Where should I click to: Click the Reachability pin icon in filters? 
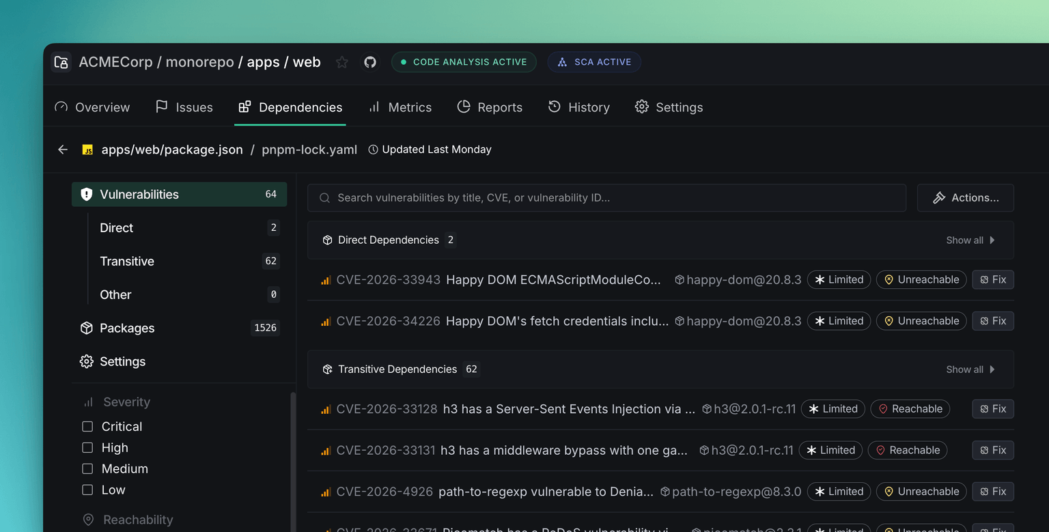(x=88, y=520)
